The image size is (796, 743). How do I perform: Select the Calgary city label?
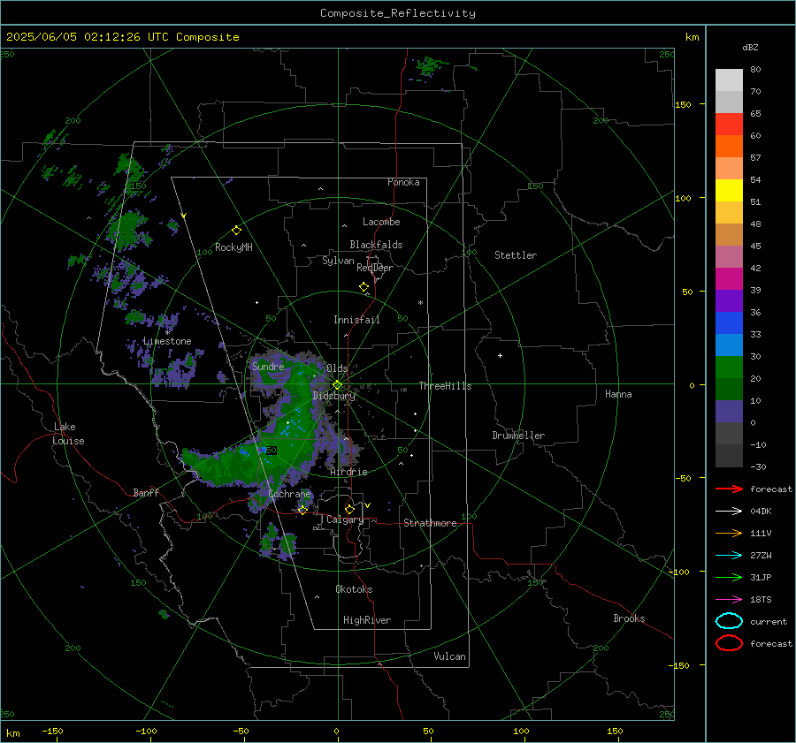(x=345, y=519)
